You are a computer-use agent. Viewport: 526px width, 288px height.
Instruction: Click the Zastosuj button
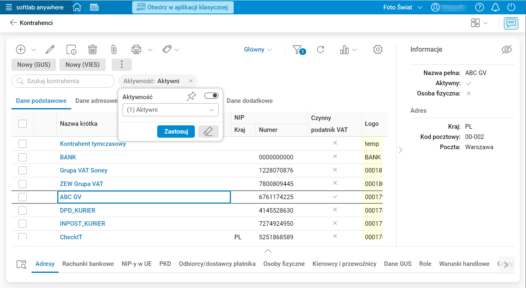pos(176,132)
